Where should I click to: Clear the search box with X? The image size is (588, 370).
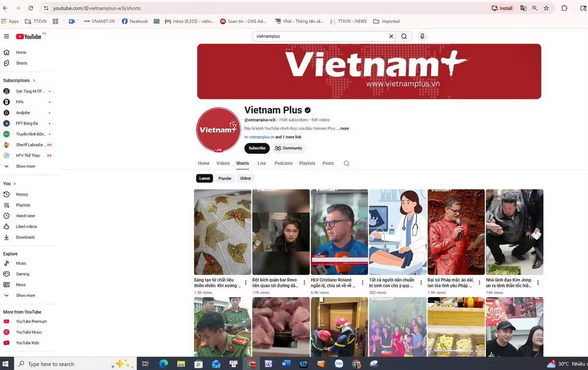tap(391, 36)
